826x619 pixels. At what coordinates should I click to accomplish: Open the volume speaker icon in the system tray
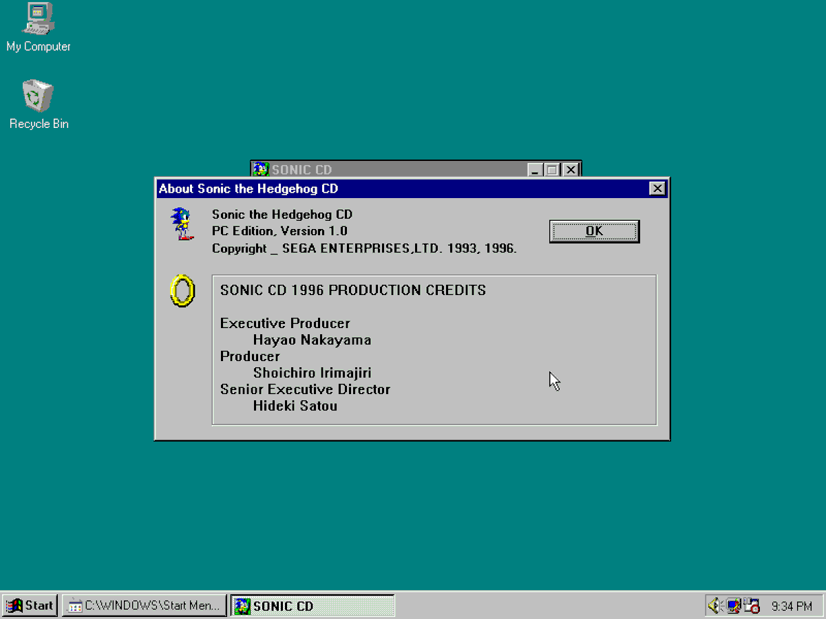coord(716,605)
